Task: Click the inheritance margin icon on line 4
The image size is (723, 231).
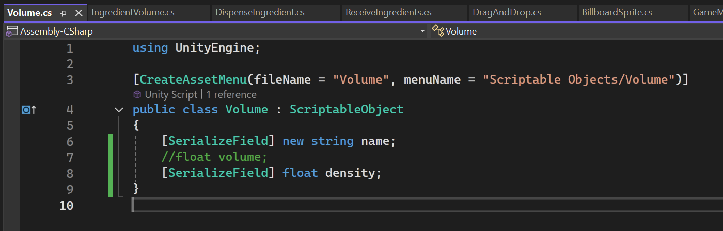Action: pyautogui.click(x=29, y=110)
